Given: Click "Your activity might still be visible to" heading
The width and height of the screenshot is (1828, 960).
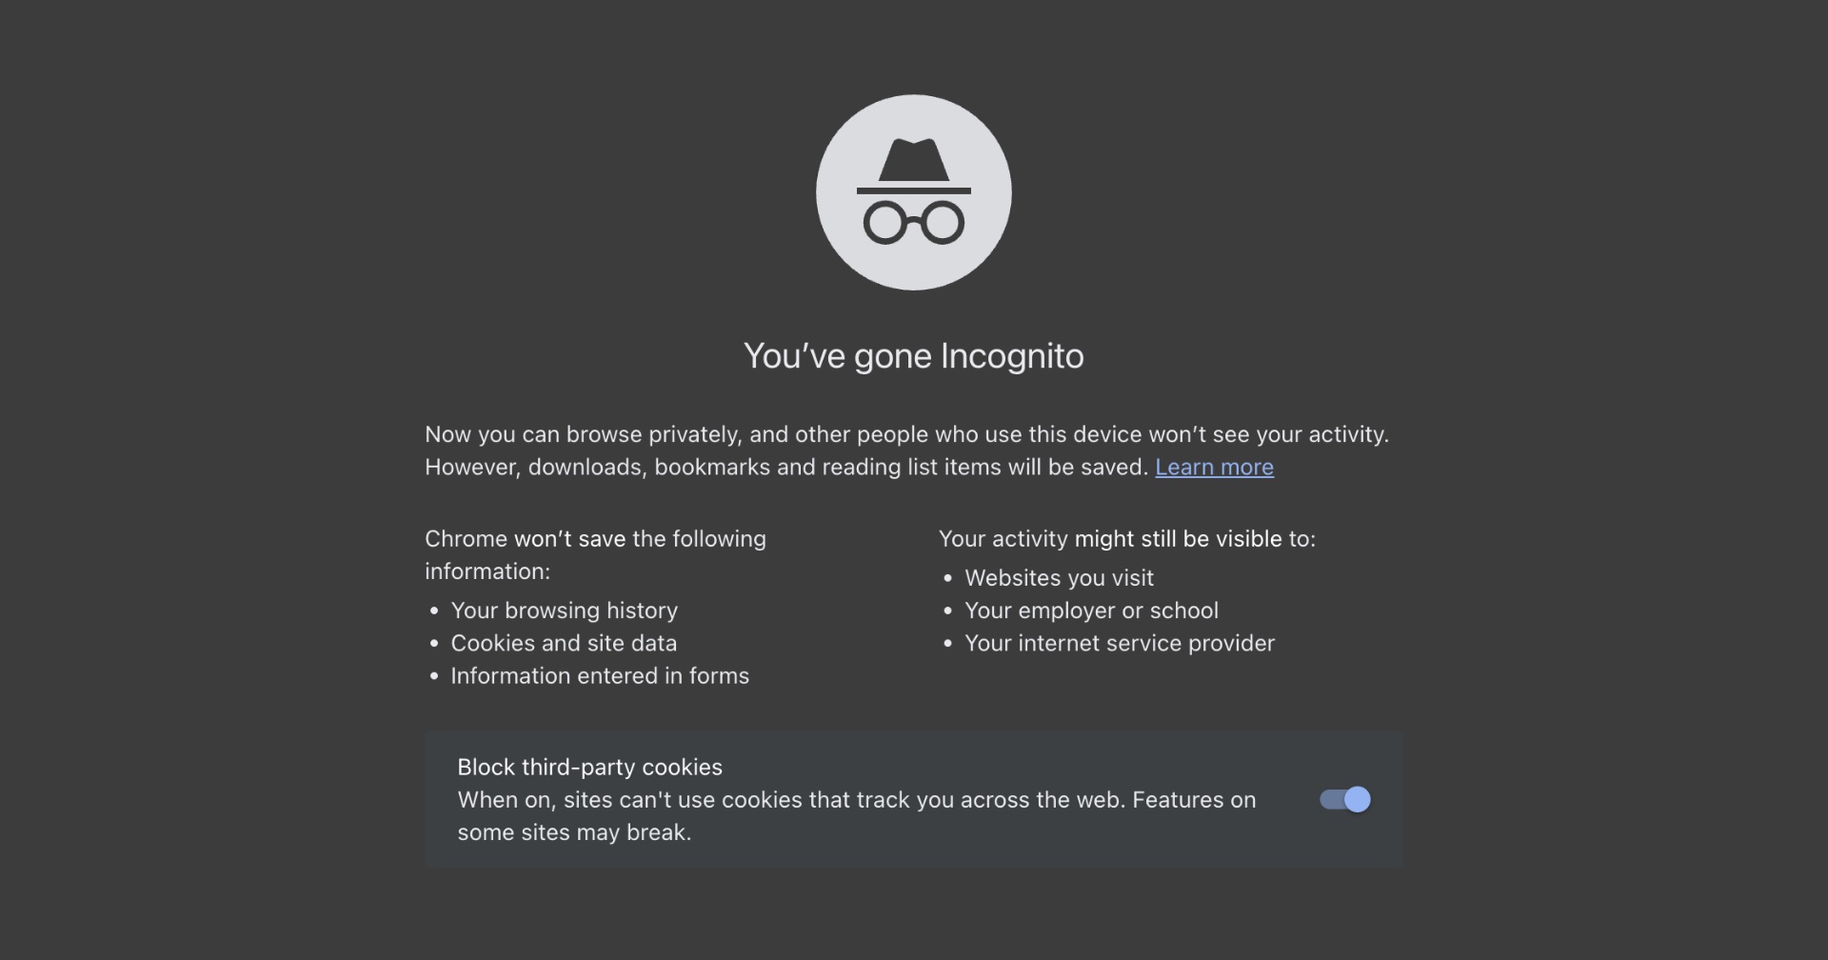Looking at the screenshot, I should [1126, 539].
